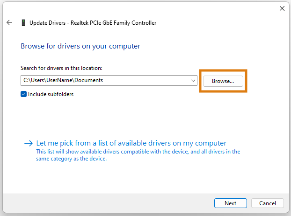This screenshot has width=291, height=216.
Task: Close the Update Drivers dialog with X
Action: [x=282, y=8]
